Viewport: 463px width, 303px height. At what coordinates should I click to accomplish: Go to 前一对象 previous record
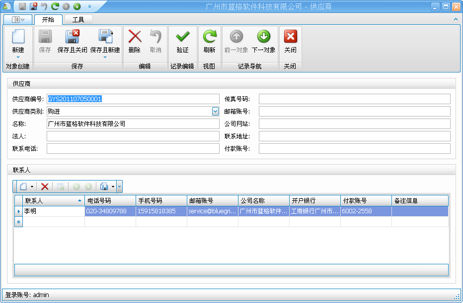pyautogui.click(x=236, y=41)
